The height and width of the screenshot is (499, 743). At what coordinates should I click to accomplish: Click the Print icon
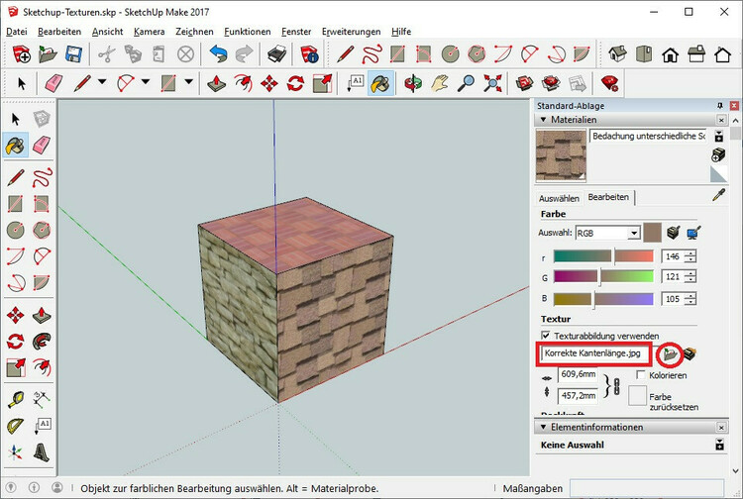(x=276, y=53)
